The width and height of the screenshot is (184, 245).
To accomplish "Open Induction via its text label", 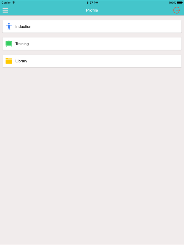I will (23, 26).
